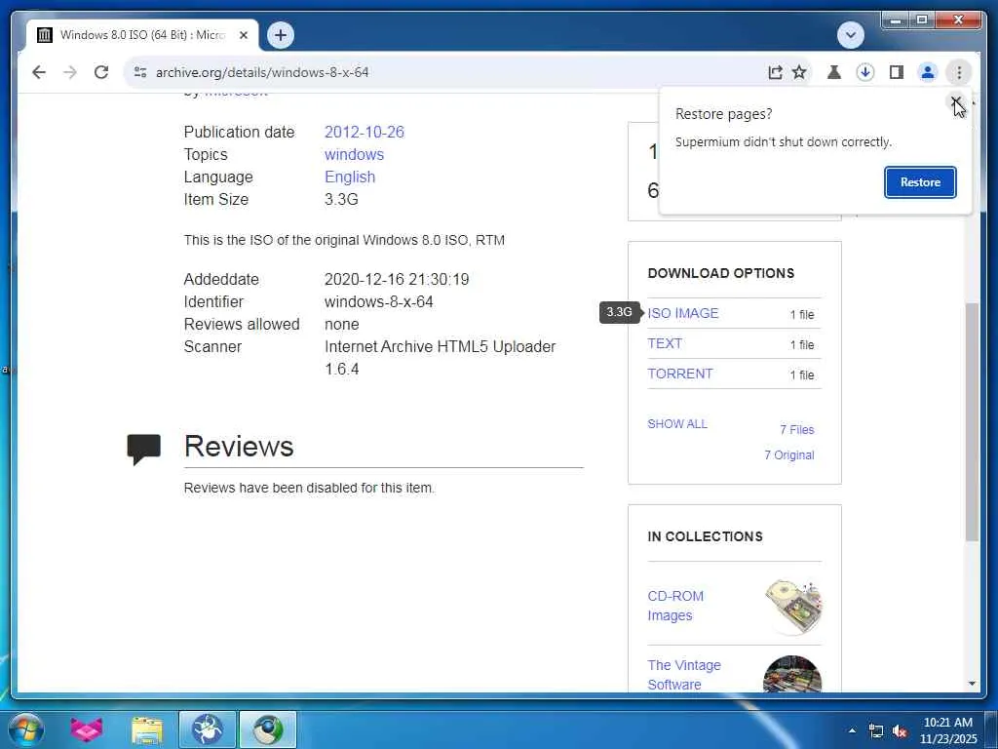Open the TORRENT download option
The width and height of the screenshot is (998, 749).
pos(679,374)
